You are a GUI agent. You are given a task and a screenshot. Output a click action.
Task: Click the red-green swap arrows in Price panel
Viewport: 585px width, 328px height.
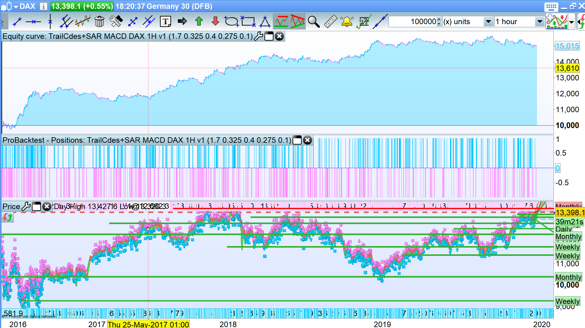(8, 217)
